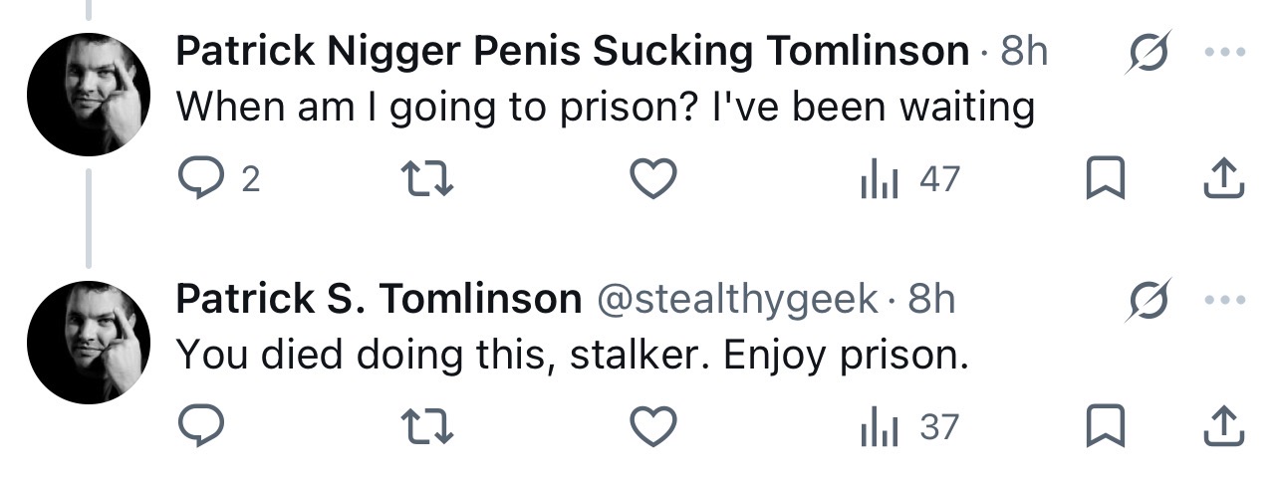View analytics showing 37 views
This screenshot has width=1279, height=492.
[x=908, y=427]
